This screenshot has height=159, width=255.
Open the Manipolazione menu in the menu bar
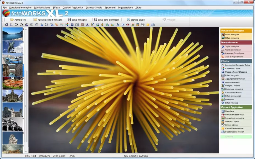pos(42,7)
